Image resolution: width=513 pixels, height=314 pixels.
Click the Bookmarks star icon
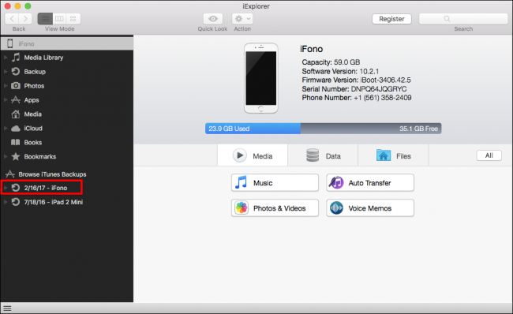coord(15,156)
